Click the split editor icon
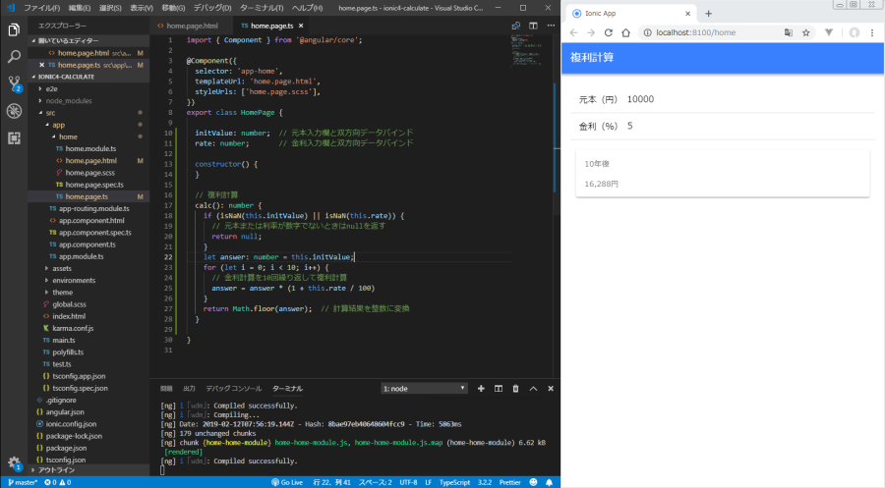The height and width of the screenshot is (488, 885). [533, 26]
